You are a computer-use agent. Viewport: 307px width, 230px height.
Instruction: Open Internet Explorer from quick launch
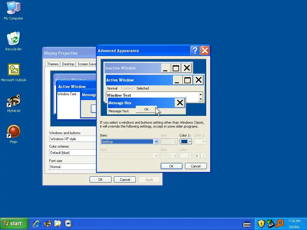pyautogui.click(x=37, y=223)
